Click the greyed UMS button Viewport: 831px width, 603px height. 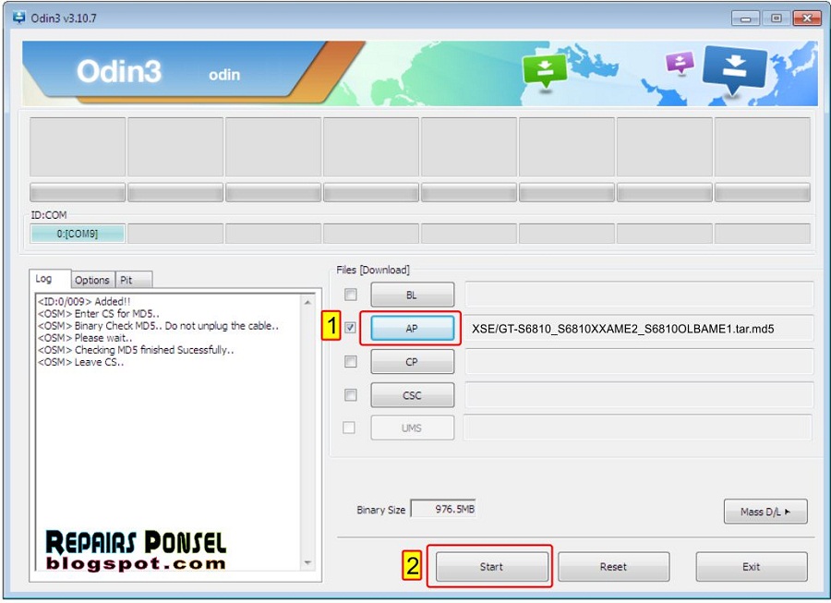413,428
